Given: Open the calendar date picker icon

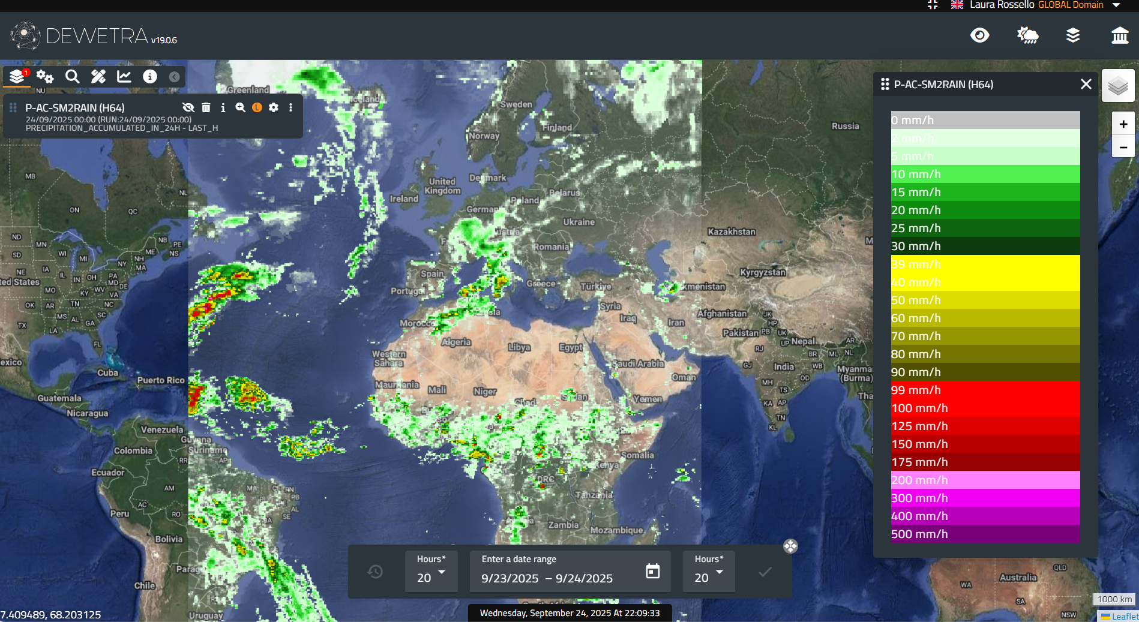Looking at the screenshot, I should click(x=652, y=571).
